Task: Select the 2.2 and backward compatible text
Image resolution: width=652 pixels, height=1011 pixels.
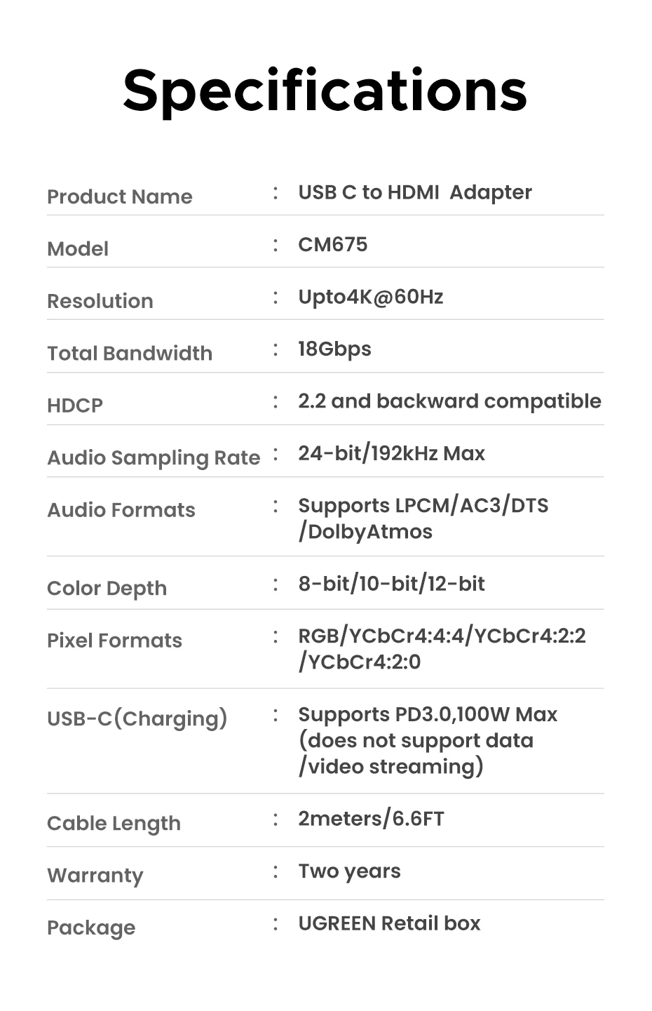Action: pyautogui.click(x=449, y=401)
